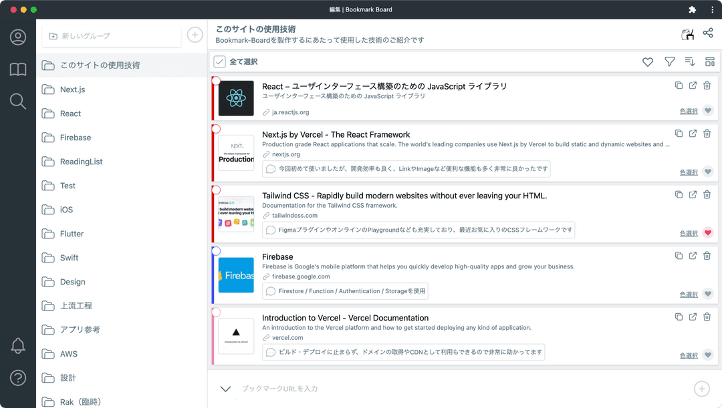Viewport: 722px width, 408px height.
Task: Click the firebase.google.com link
Action: (x=301, y=276)
